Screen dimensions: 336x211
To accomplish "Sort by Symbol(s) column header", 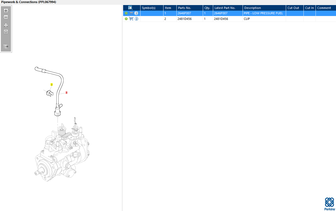I will pos(152,8).
